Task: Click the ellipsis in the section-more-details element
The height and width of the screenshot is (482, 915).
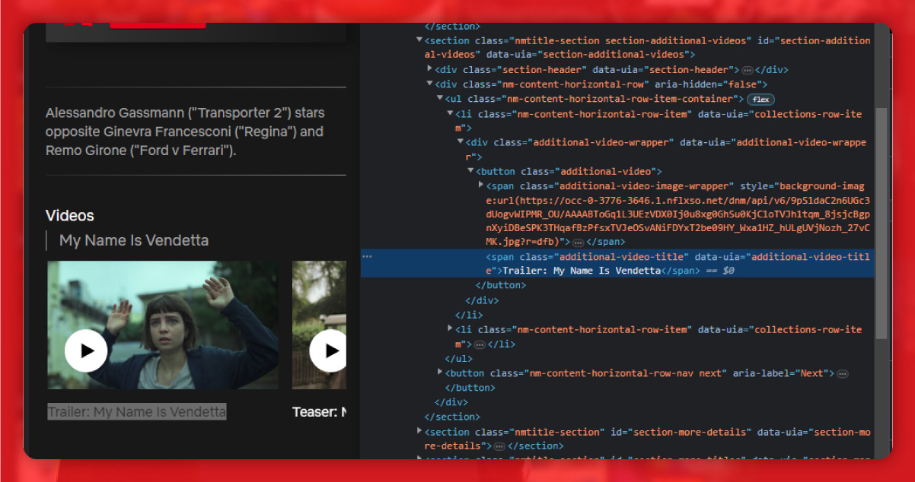Action: pos(498,446)
